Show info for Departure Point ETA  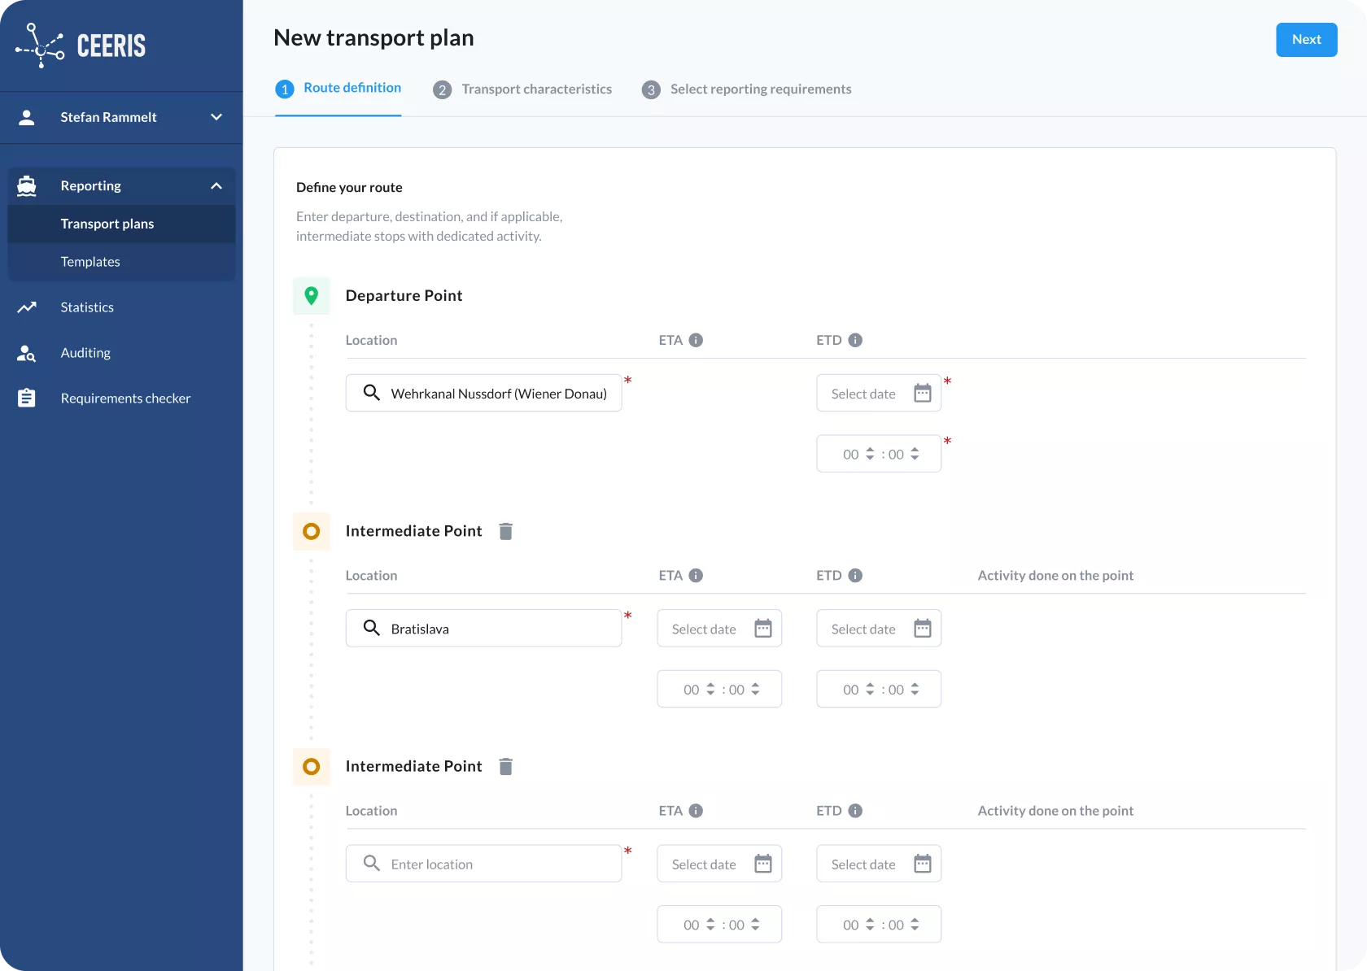tap(696, 341)
